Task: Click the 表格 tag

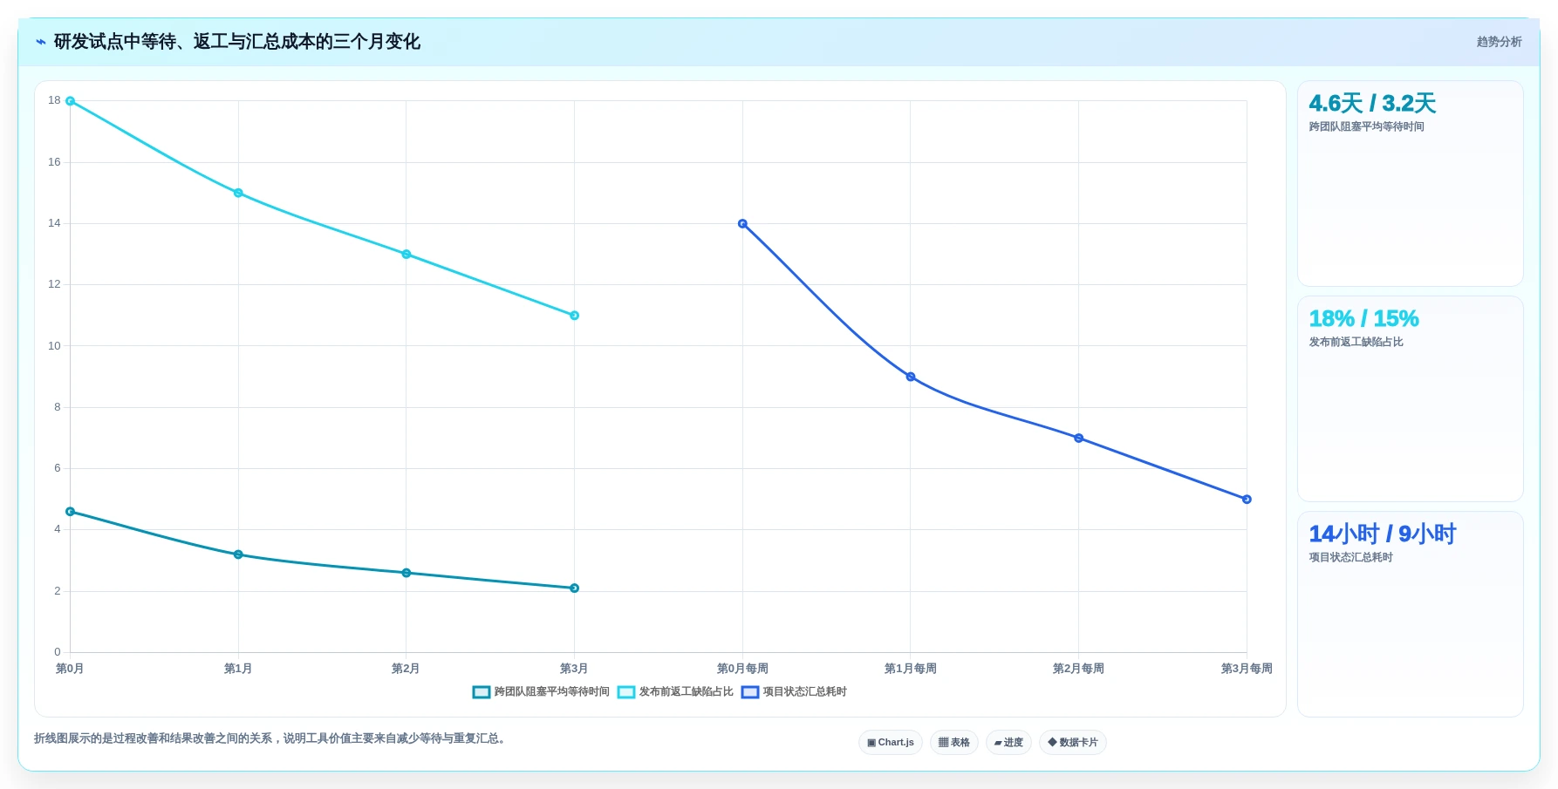Action: tap(954, 743)
